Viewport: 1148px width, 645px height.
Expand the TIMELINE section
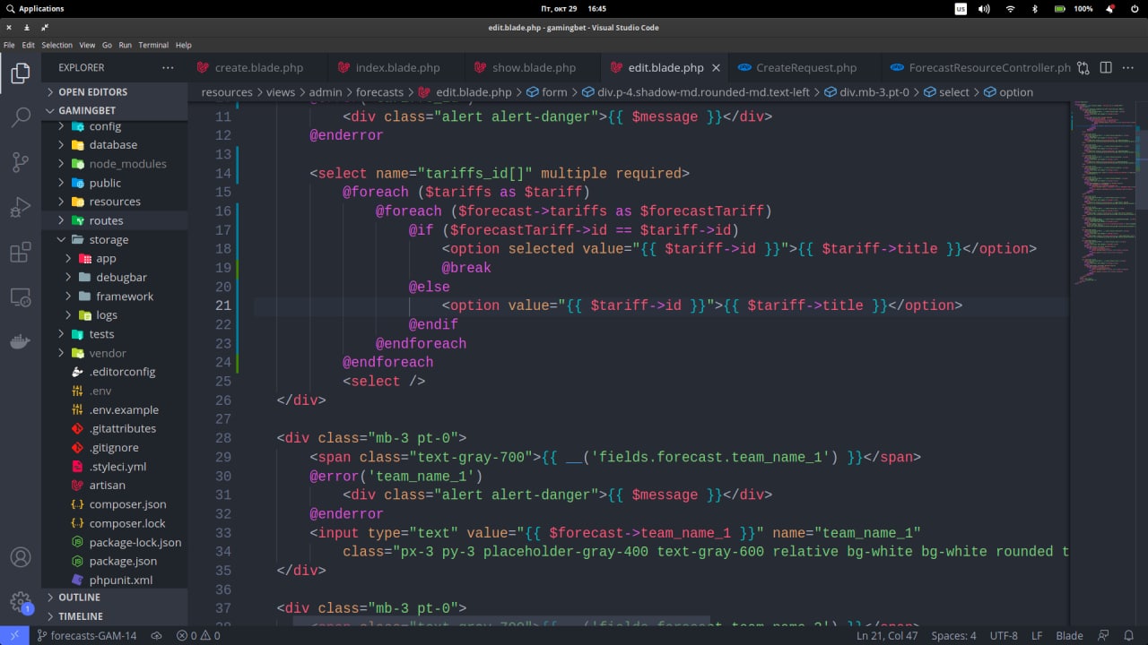[x=80, y=616]
